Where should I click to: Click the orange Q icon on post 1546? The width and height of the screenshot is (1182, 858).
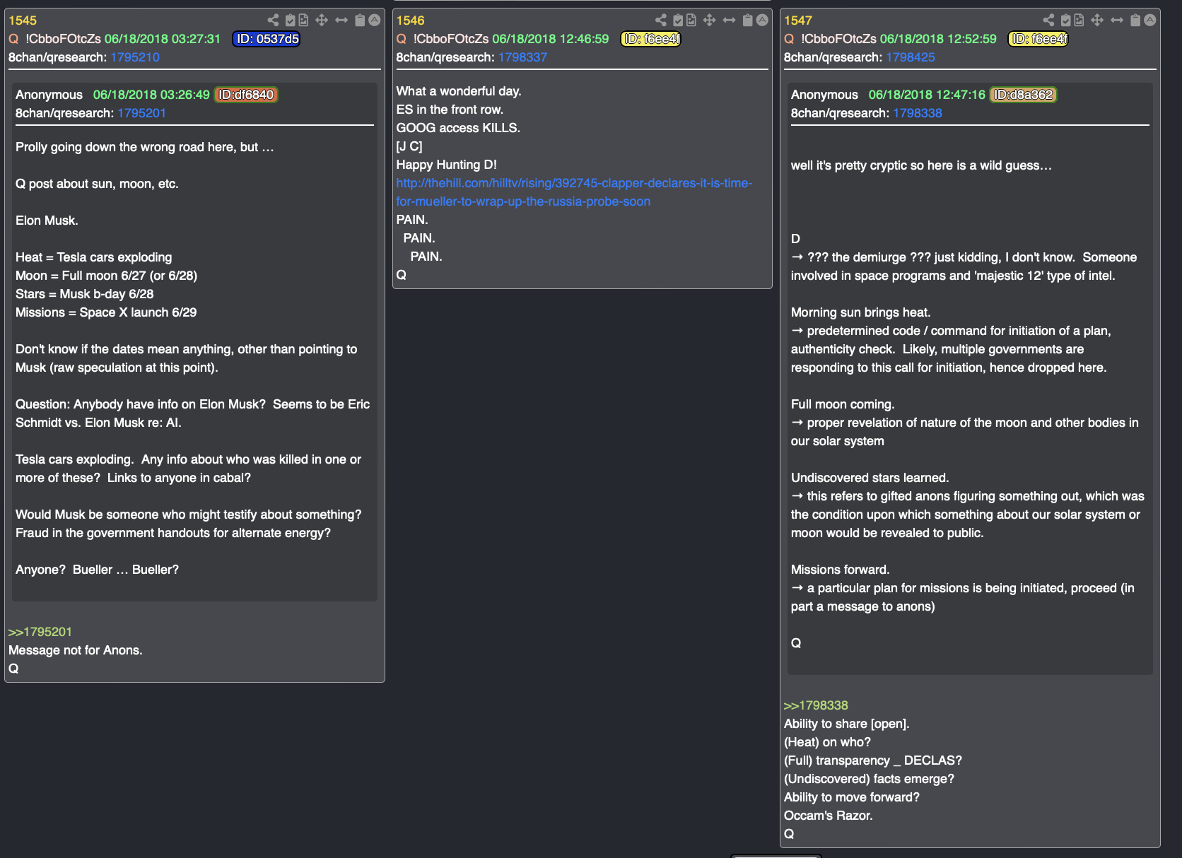(402, 39)
